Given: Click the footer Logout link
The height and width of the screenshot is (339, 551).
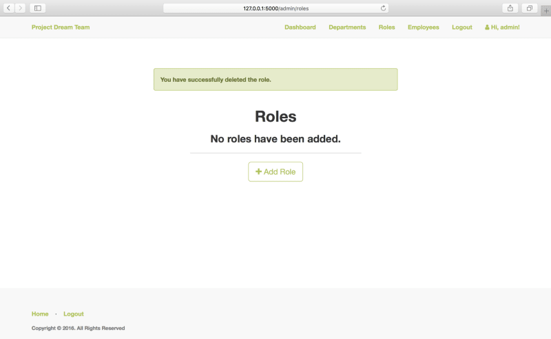Looking at the screenshot, I should (74, 314).
